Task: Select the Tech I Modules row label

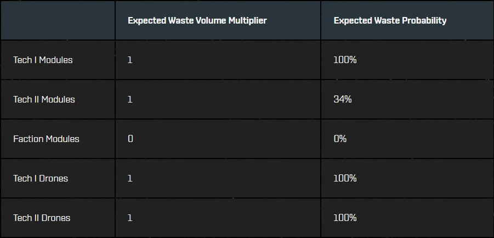Action: coord(43,60)
